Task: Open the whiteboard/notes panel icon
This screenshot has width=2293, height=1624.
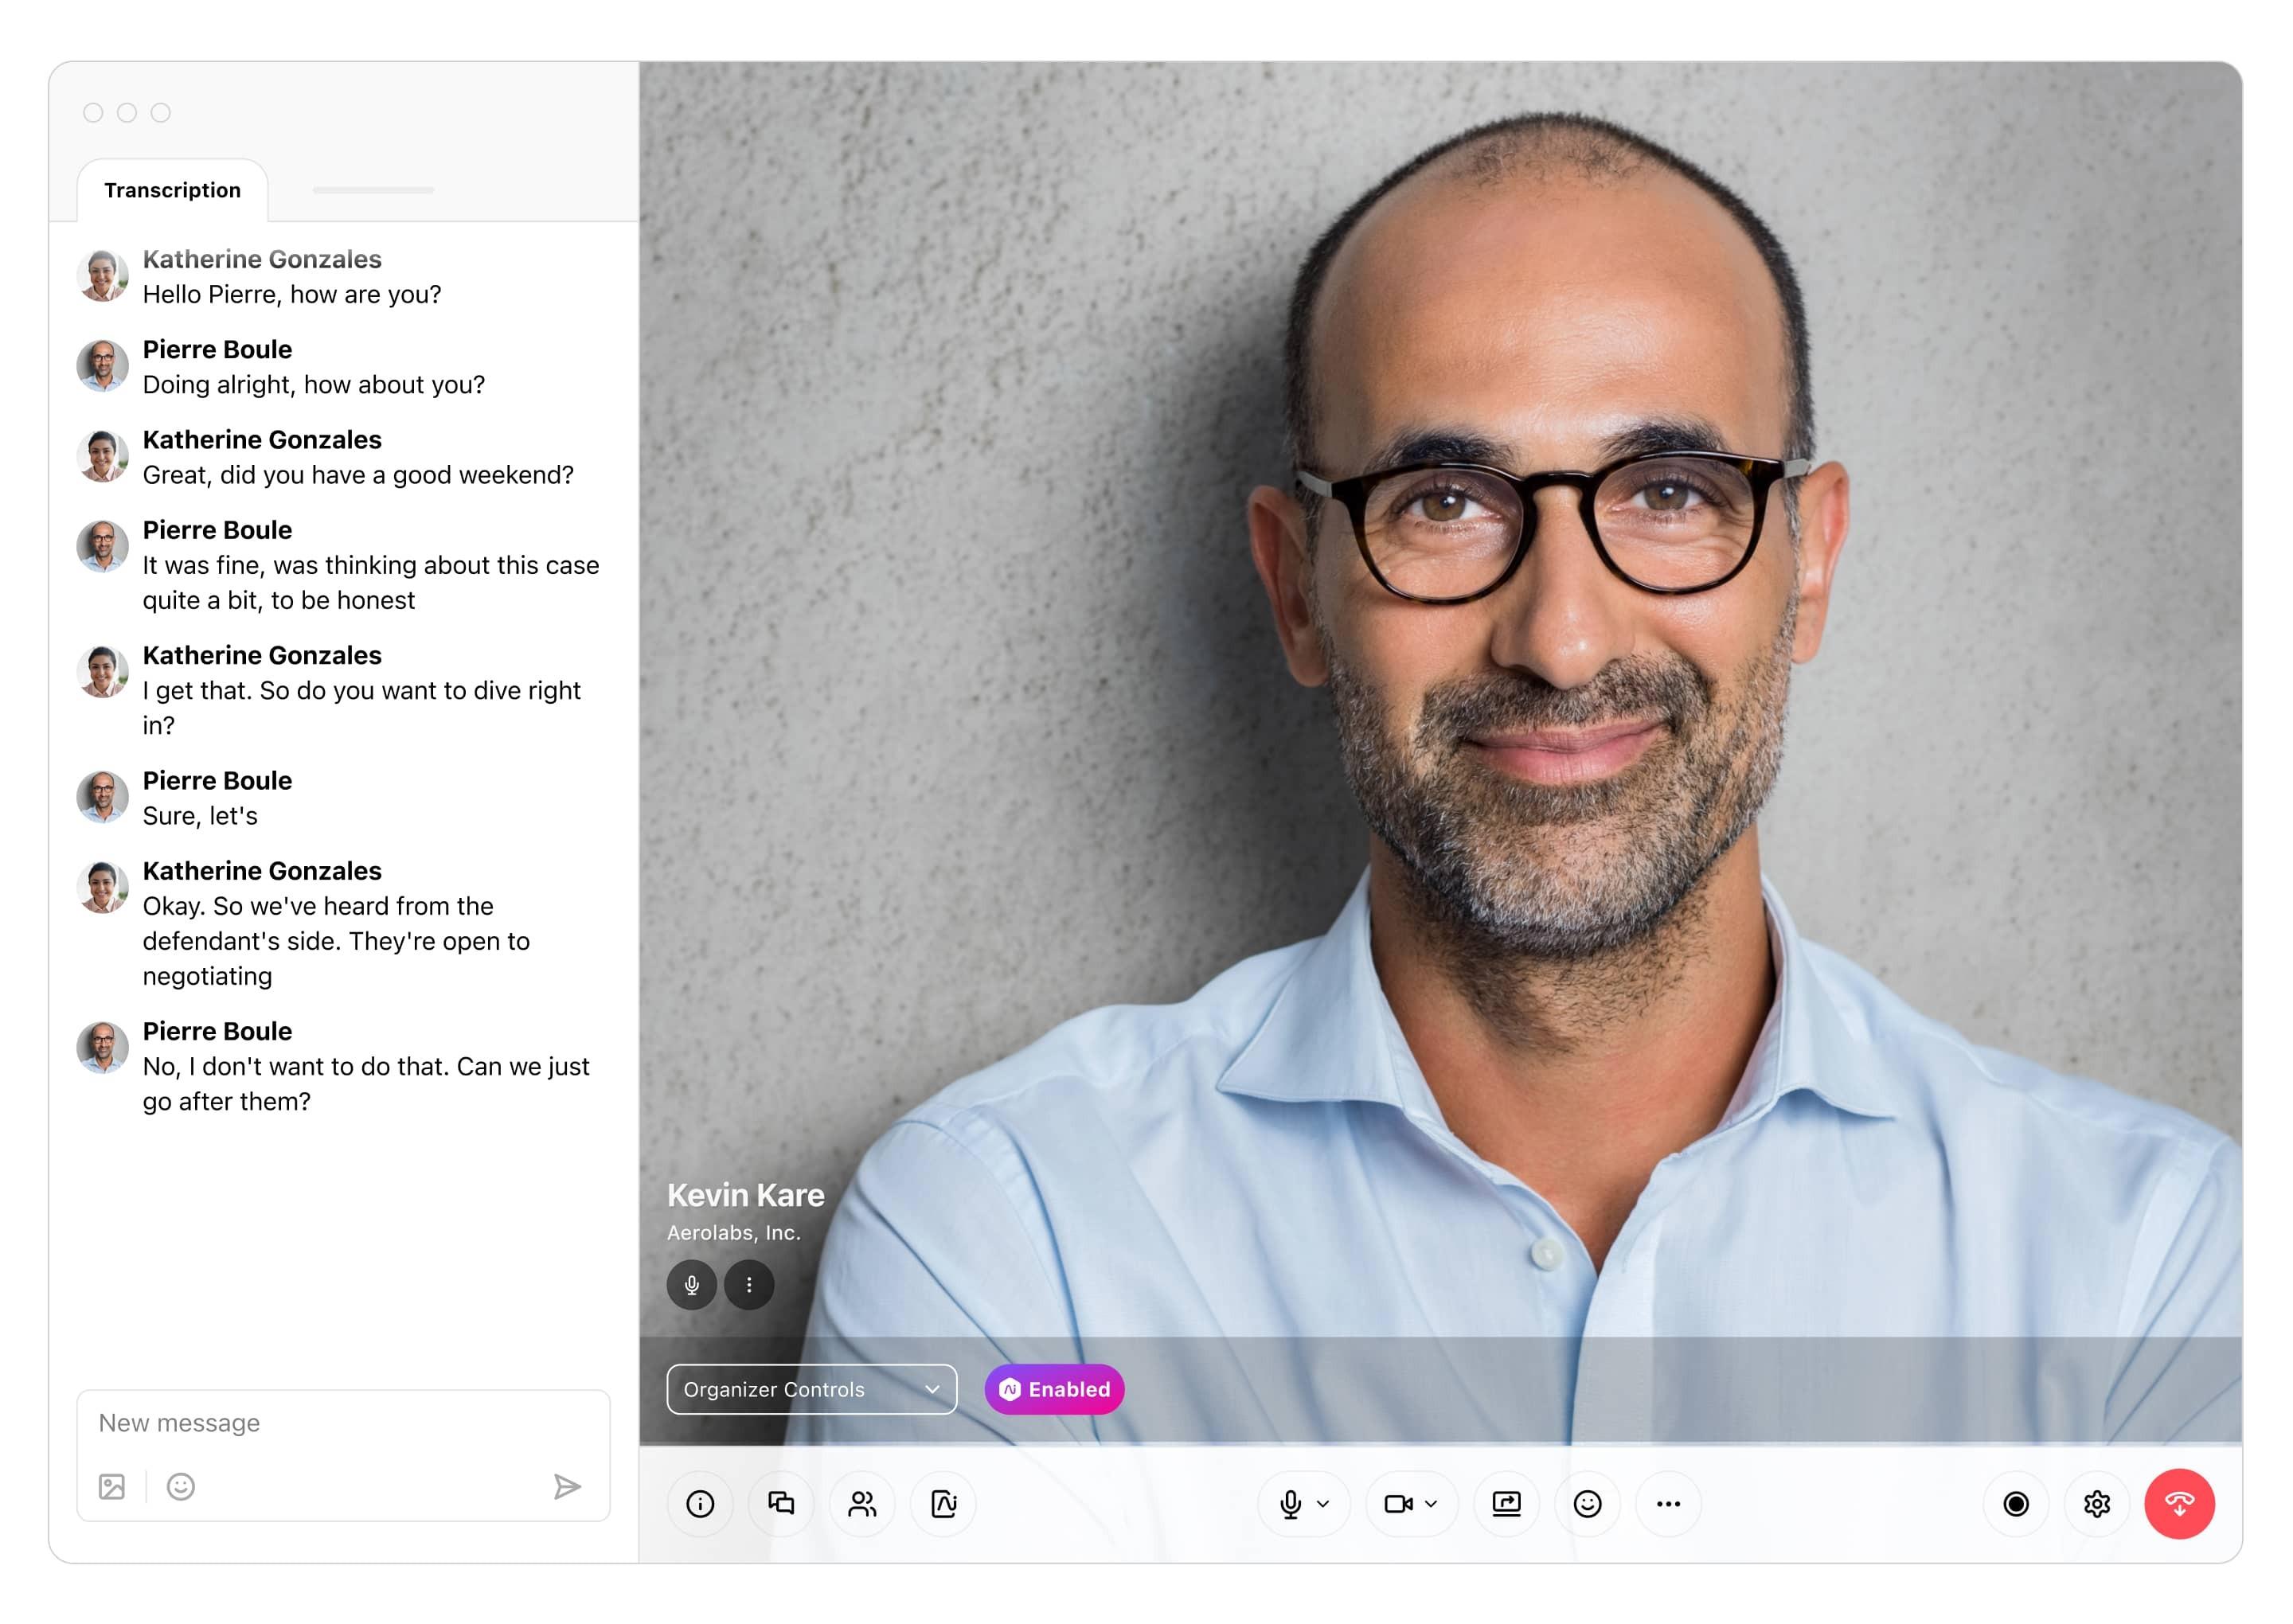Action: 945,1501
